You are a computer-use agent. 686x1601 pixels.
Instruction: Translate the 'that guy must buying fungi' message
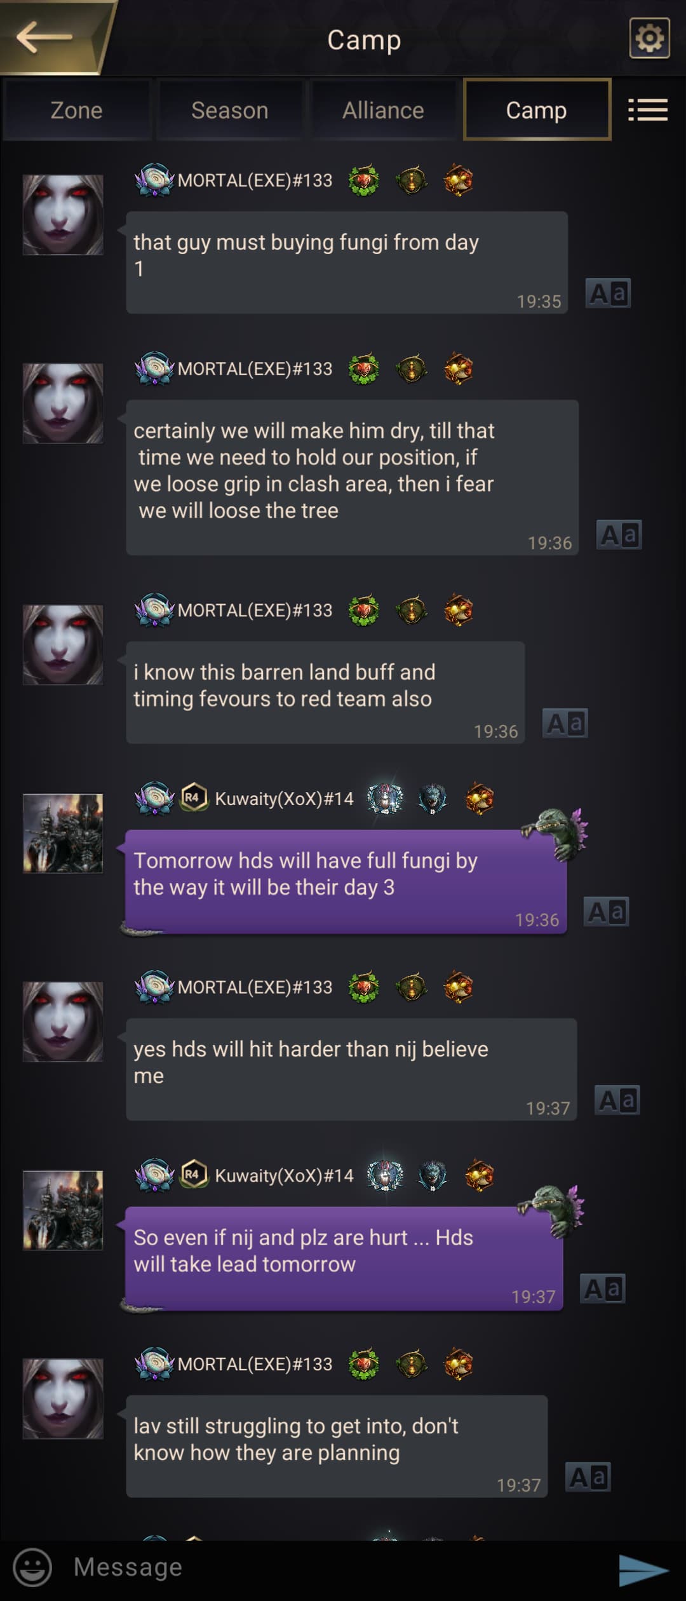(x=608, y=294)
